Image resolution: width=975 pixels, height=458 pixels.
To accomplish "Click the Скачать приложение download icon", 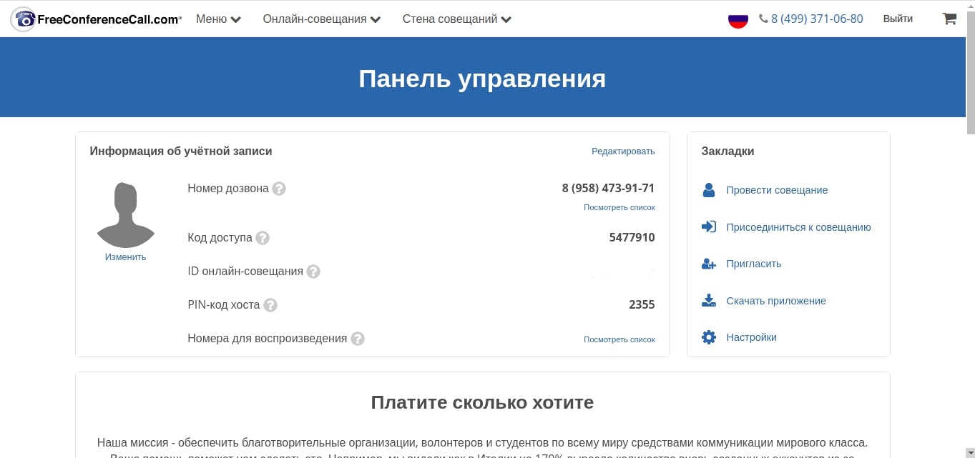I will (708, 300).
